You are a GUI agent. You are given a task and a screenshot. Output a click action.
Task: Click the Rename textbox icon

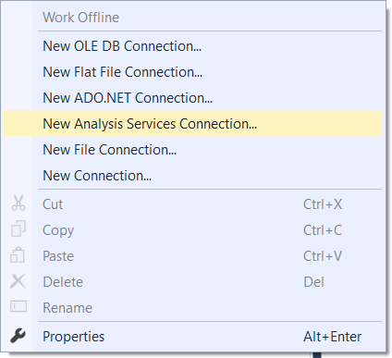[x=18, y=307]
